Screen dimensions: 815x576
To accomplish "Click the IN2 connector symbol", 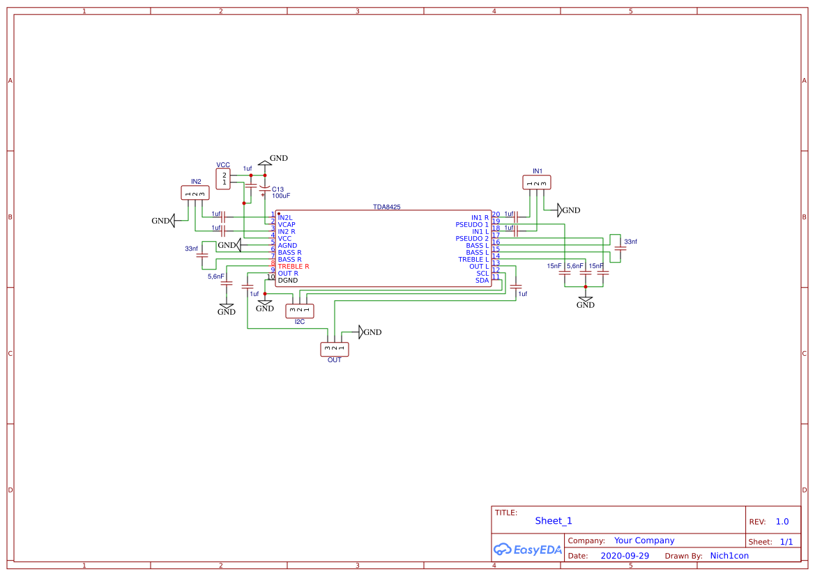I will [195, 192].
